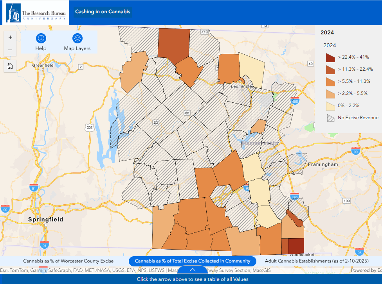Open Adult Cannabis Establishments tab
This screenshot has height=284, width=382.
[x=317, y=261]
